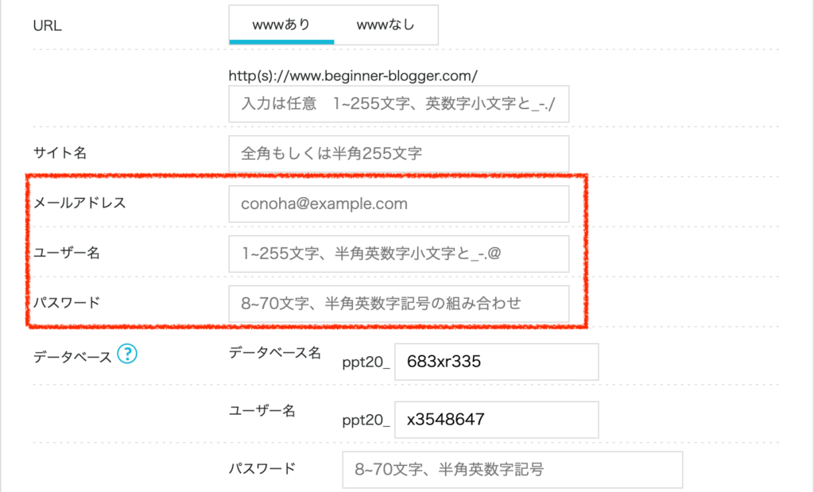Click the "URL" row label
The width and height of the screenshot is (814, 492).
(47, 26)
